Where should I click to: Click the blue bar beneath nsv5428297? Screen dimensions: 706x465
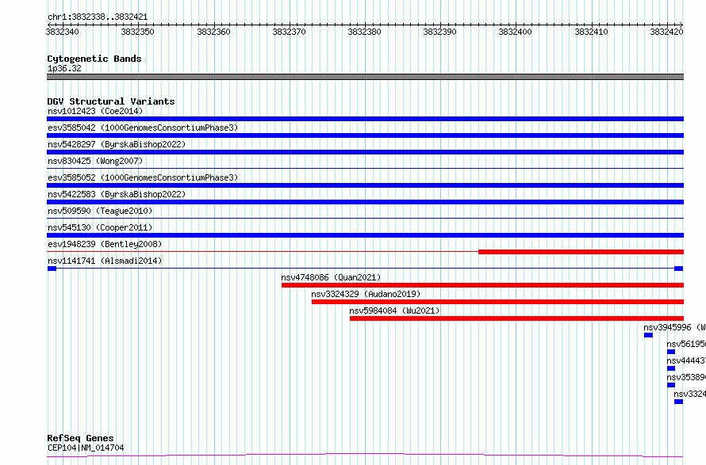(365, 152)
